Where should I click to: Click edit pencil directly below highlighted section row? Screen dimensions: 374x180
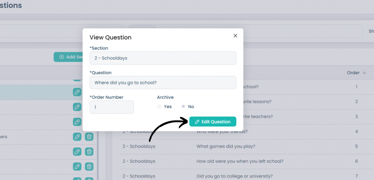coord(77,107)
